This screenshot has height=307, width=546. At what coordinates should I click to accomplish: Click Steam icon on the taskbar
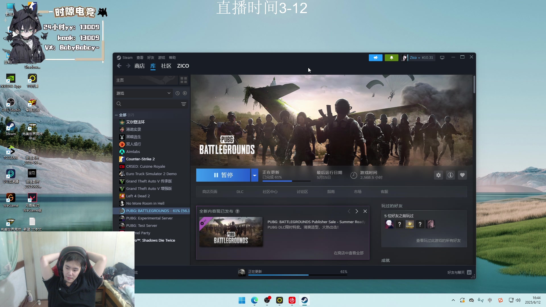click(x=305, y=300)
